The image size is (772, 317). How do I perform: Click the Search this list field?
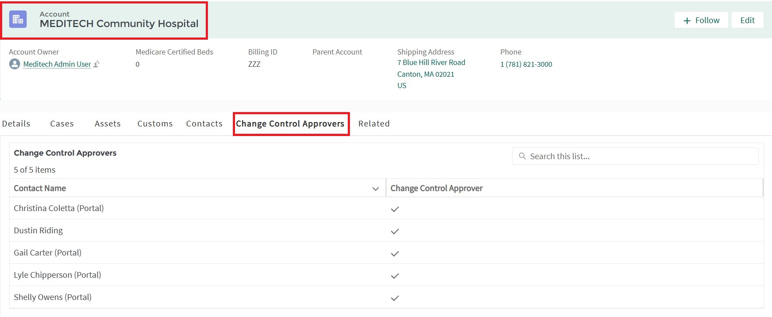[635, 156]
